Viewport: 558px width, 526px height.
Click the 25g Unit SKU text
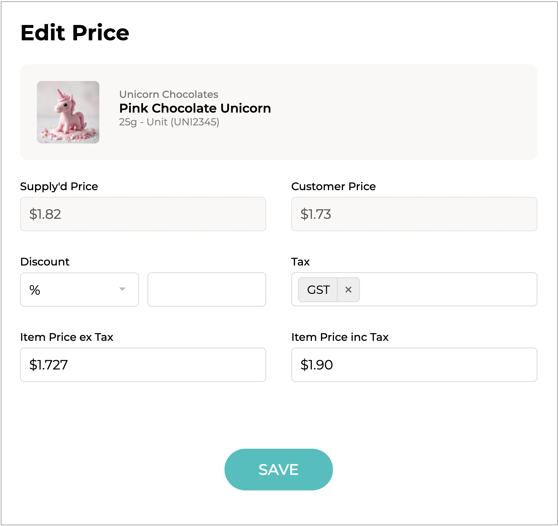169,122
